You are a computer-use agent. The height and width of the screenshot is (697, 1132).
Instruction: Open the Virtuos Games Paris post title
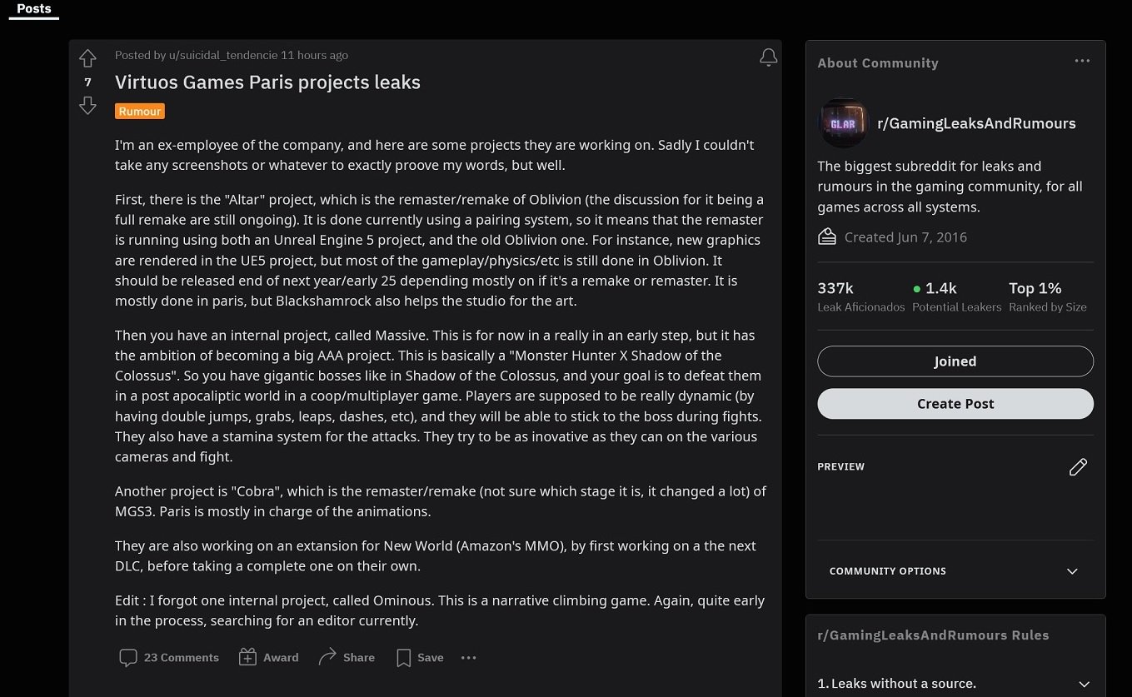tap(267, 82)
